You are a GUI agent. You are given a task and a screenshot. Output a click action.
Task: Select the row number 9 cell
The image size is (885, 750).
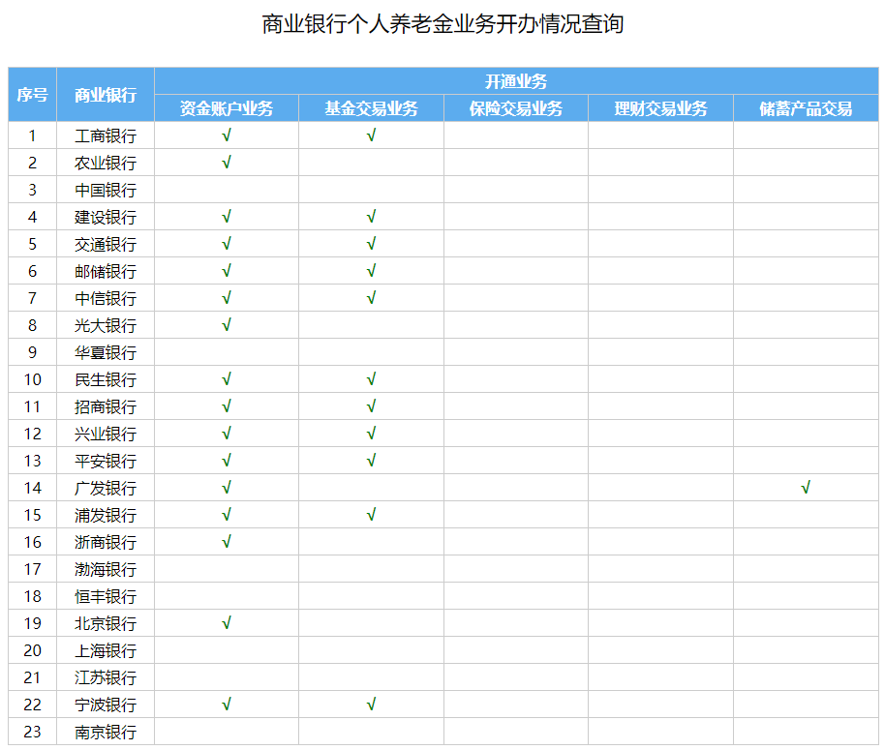tap(32, 352)
